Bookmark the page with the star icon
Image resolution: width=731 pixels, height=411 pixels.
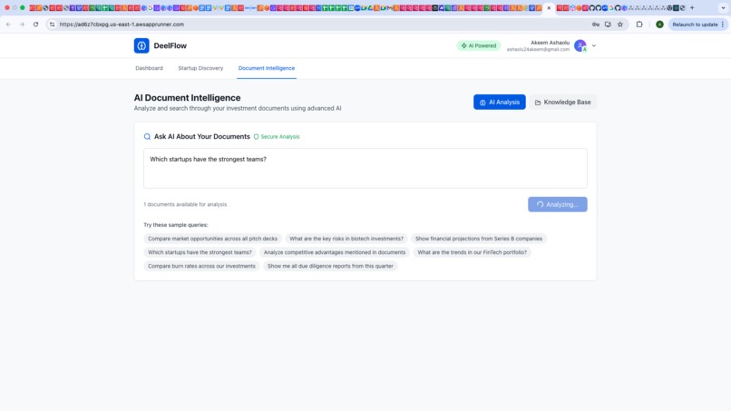[x=620, y=24]
